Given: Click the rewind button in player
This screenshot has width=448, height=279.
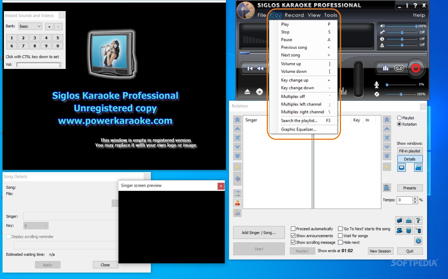Looking at the screenshot, I should (260, 68).
